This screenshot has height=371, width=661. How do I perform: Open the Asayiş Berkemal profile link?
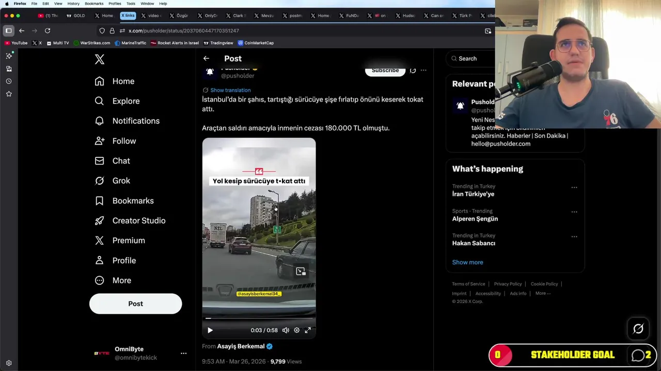coord(241,346)
